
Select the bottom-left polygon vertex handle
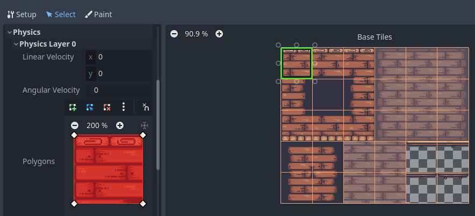click(74, 204)
